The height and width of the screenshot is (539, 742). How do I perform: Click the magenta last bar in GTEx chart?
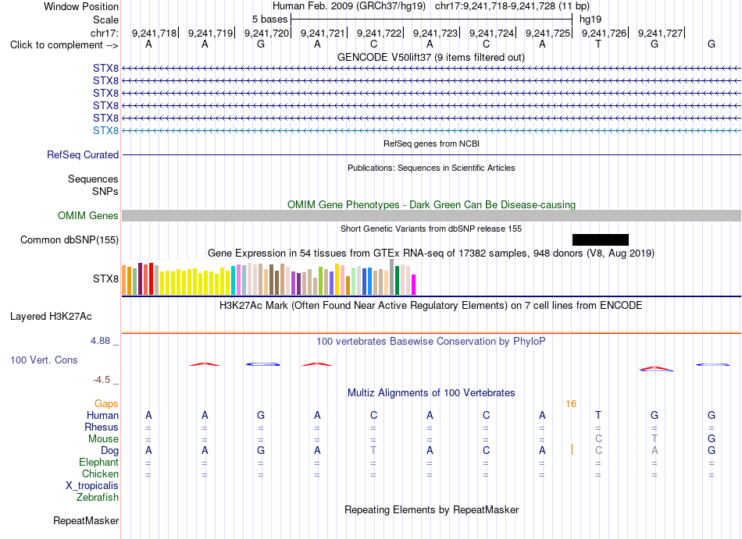point(414,285)
